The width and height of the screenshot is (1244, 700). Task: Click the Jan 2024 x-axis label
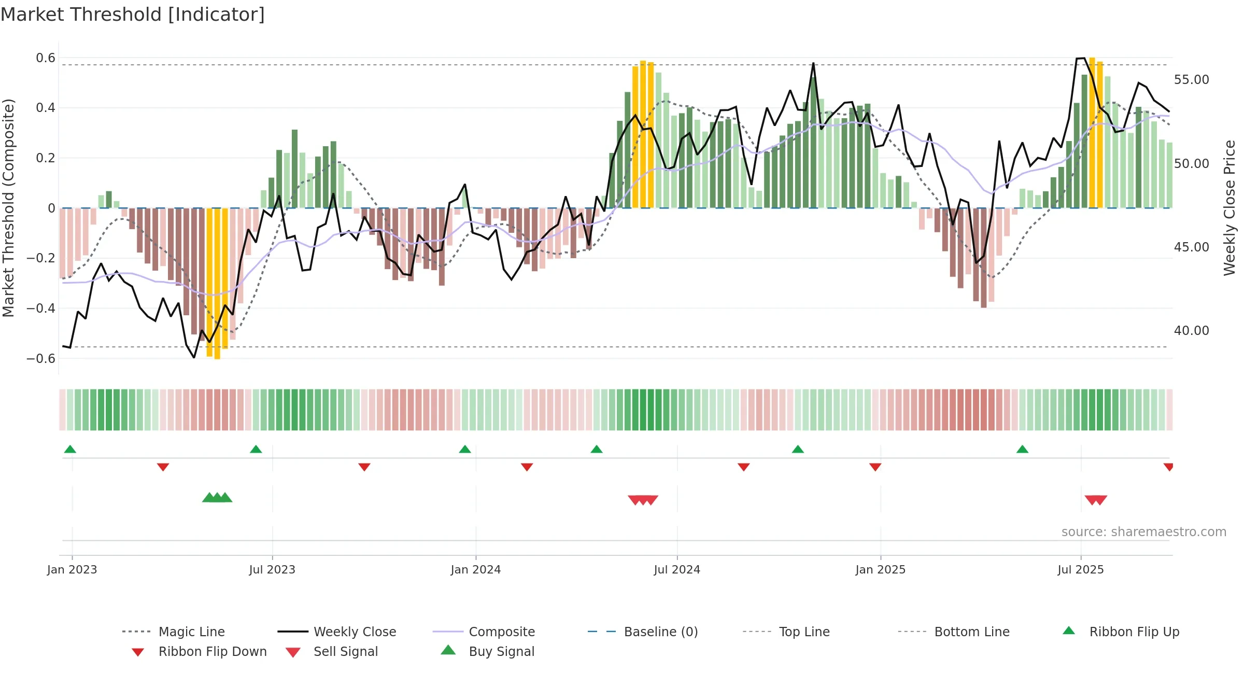click(x=476, y=569)
